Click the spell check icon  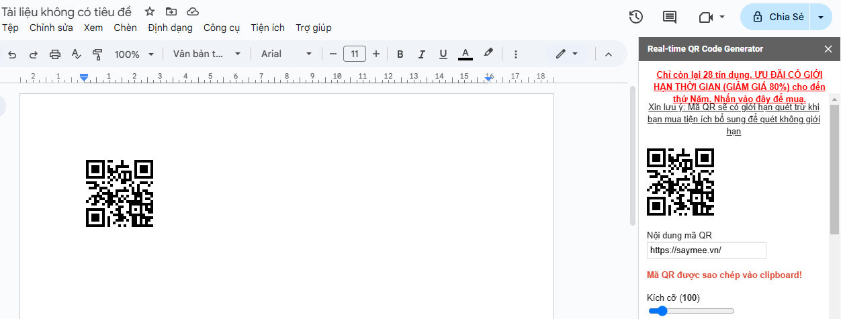click(x=76, y=54)
